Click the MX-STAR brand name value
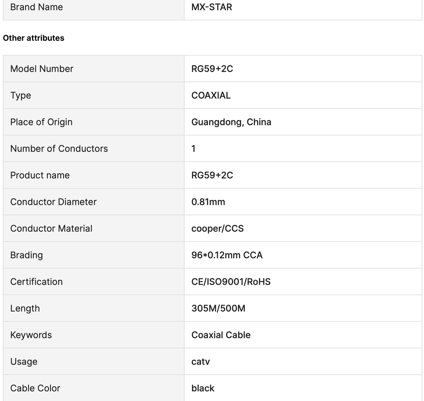Viewport: 424px width, 401px height. coord(212,7)
